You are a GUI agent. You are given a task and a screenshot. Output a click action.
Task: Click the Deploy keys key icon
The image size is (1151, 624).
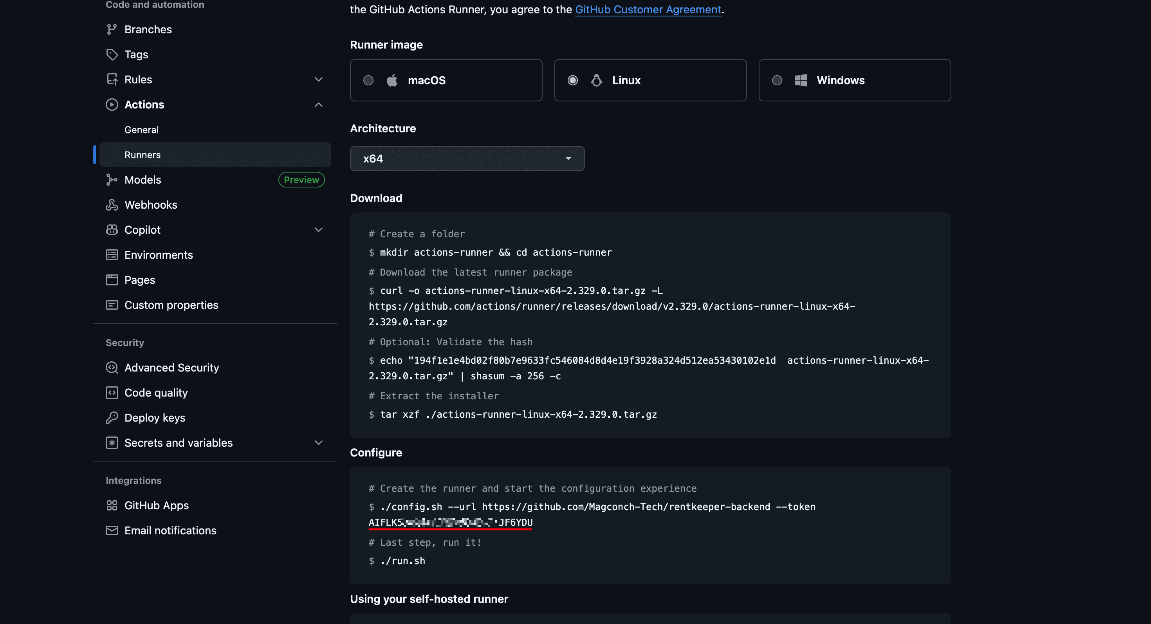click(112, 418)
